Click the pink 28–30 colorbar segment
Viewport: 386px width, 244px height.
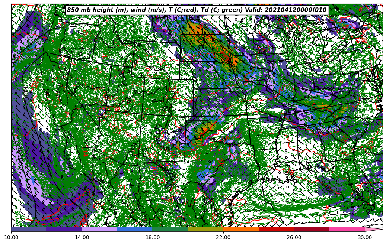[x=347, y=229]
